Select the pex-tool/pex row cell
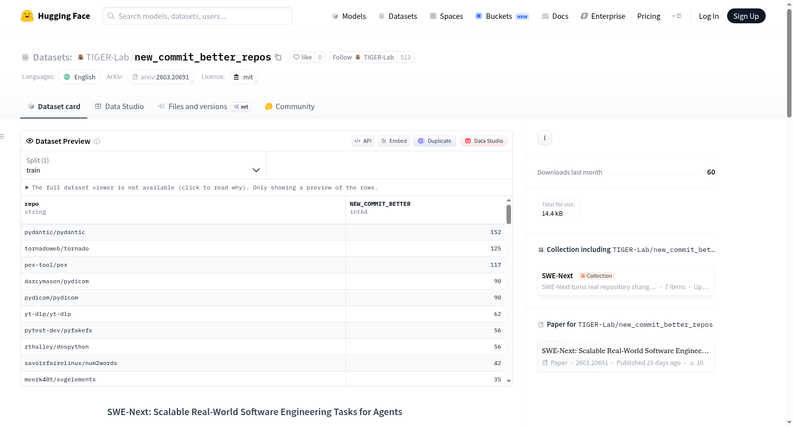This screenshot has width=793, height=427. 183,265
